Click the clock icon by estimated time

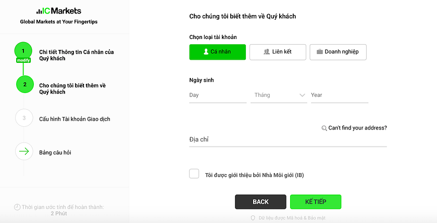[x=17, y=207]
